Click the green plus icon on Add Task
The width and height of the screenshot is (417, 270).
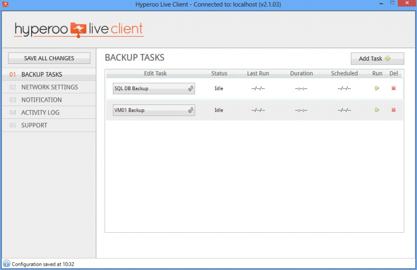tap(388, 58)
